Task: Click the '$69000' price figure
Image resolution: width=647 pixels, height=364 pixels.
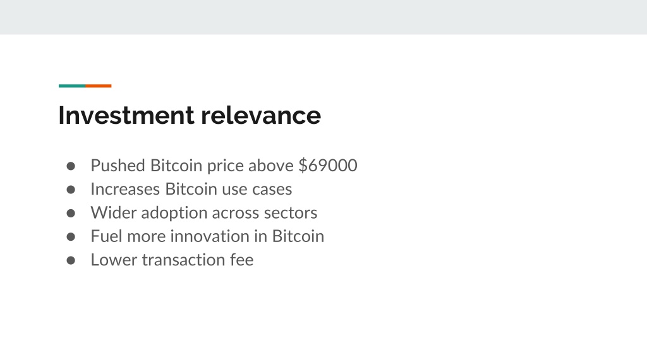Action: coord(328,166)
